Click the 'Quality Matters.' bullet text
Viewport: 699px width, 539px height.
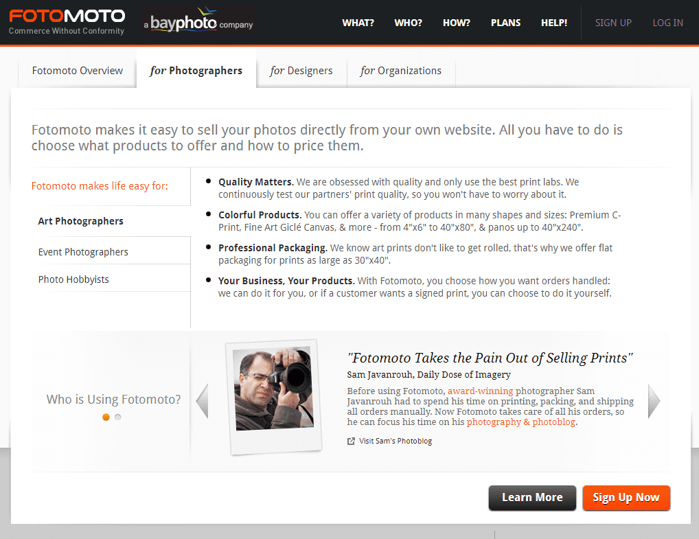pos(255,182)
